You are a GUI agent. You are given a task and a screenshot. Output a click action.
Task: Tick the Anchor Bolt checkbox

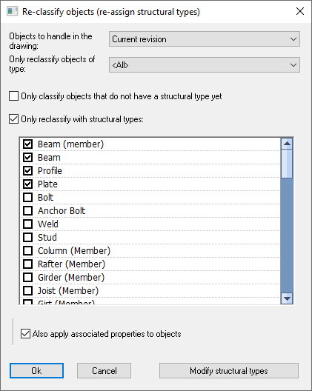click(27, 211)
